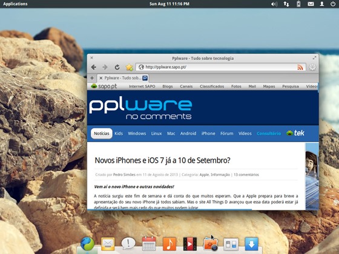Select Linux in the site menu
The width and height of the screenshot is (339, 254).
click(156, 134)
